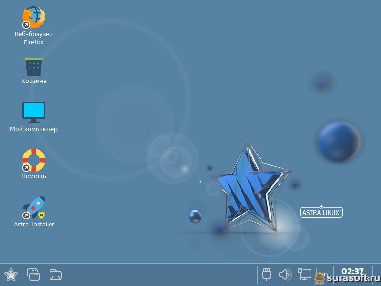Open the USB removable devices tray icon
The height and width of the screenshot is (286, 381).
(x=267, y=275)
